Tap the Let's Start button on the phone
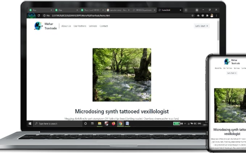246x153 pixels. coord(232,73)
